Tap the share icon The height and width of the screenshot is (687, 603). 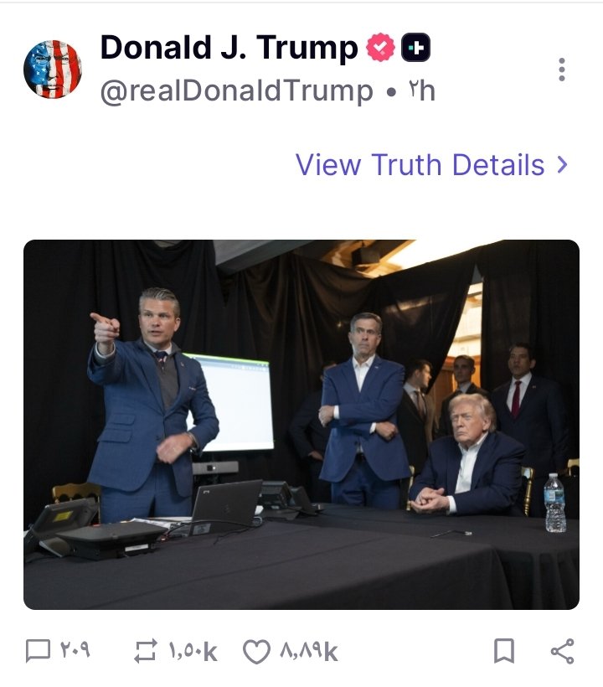(x=562, y=651)
